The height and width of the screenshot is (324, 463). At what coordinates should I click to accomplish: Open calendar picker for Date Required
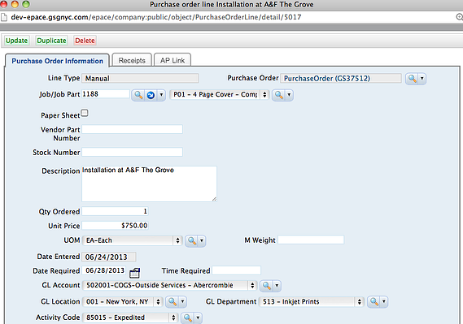pos(134,273)
